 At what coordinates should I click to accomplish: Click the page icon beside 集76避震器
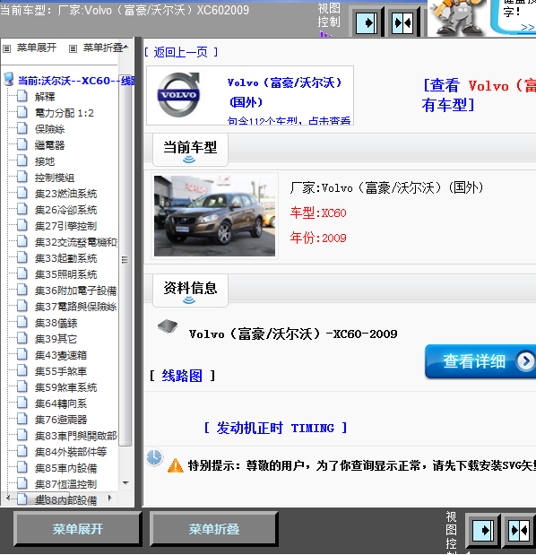coord(22,419)
